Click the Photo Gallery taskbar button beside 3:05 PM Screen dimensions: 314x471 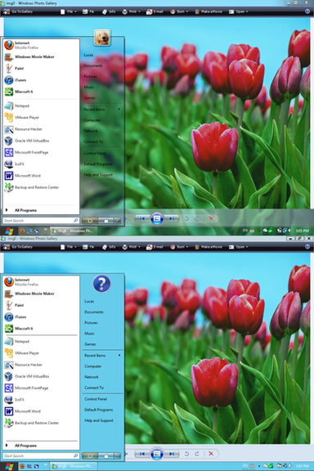(74, 231)
